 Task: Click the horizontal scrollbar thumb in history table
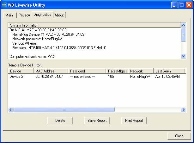(x=64, y=110)
